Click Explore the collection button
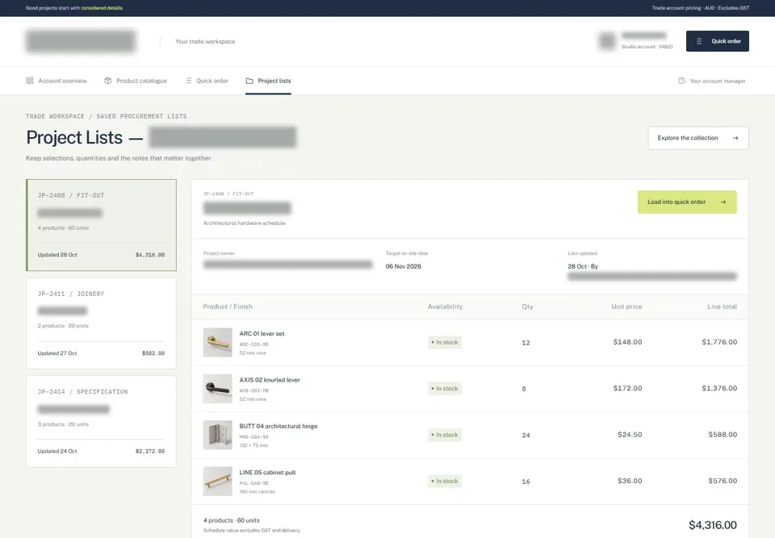The width and height of the screenshot is (775, 538). [x=697, y=138]
